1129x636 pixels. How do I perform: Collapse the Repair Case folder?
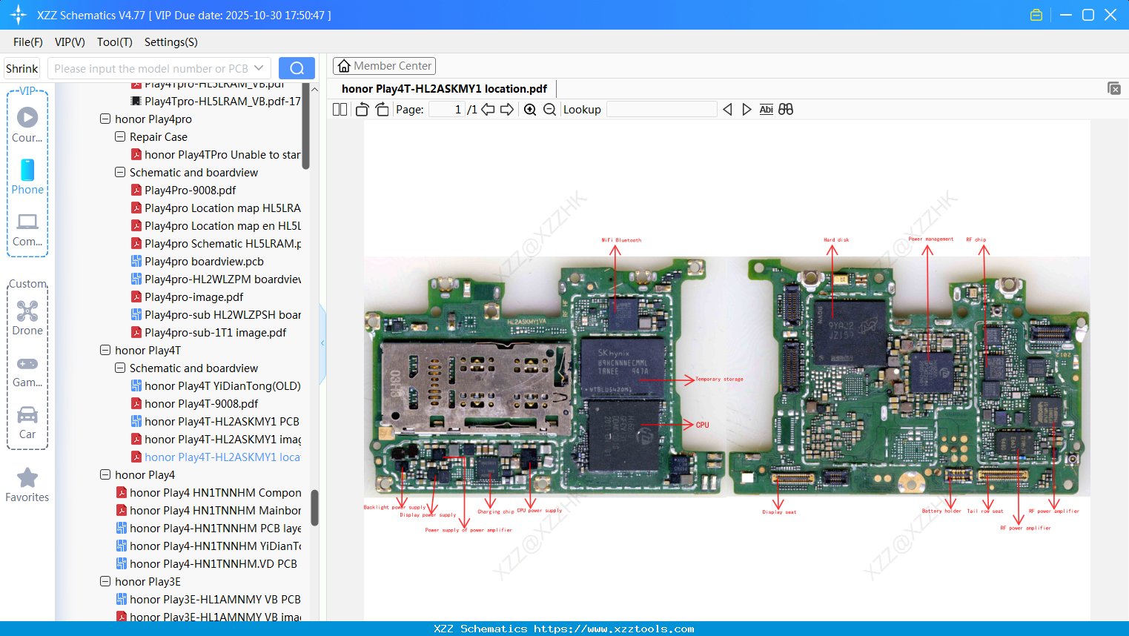tap(120, 136)
